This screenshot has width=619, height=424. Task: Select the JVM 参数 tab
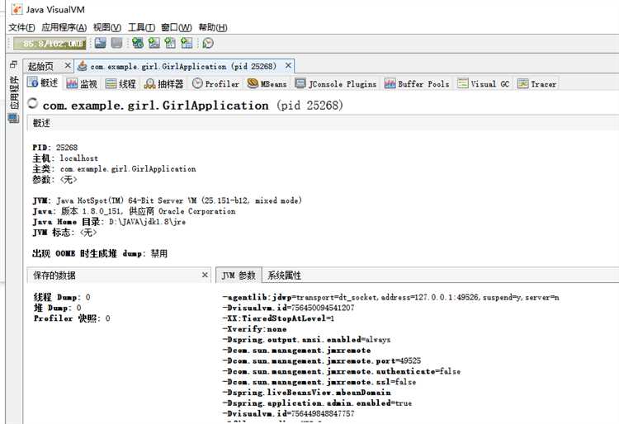pos(239,275)
